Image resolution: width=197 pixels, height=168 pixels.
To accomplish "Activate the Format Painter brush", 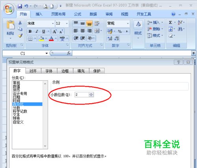I will pyautogui.click(x=20, y=35).
